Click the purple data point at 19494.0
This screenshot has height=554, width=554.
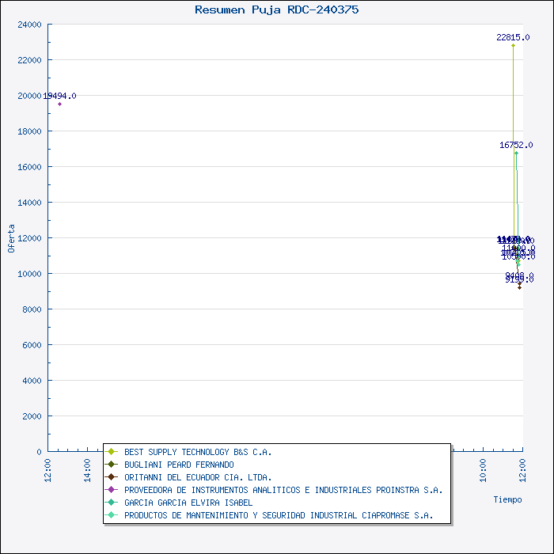tap(59, 104)
